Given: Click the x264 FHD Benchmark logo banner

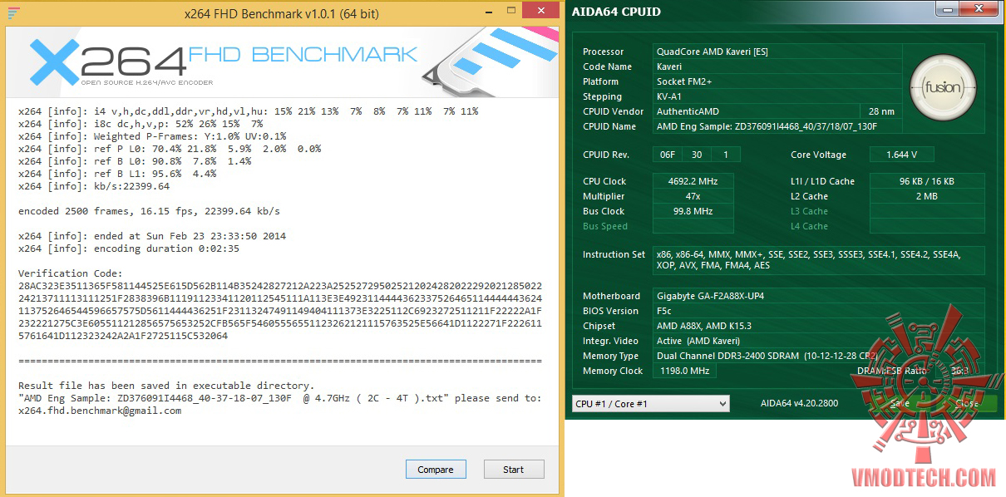Looking at the screenshot, I should click(x=283, y=62).
